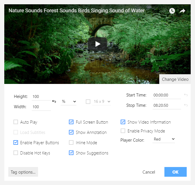Viewport: 195px width, 185px height.
Task: Enable Privacy Mode checkbox
Action: [123, 131]
